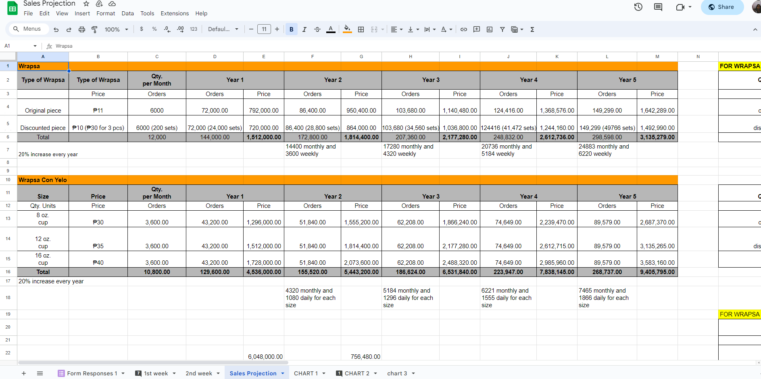Click the horizontal scrollbar
This screenshot has width=761, height=379.
click(x=152, y=362)
